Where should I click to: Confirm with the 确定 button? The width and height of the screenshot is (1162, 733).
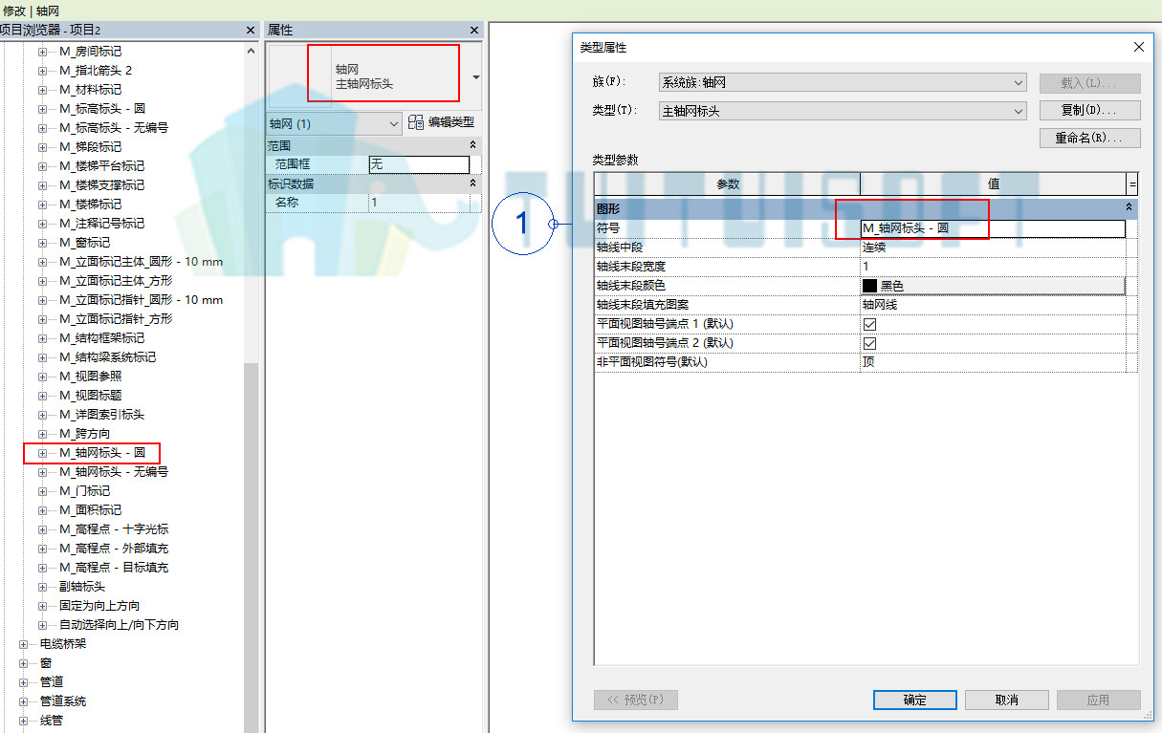pos(915,701)
